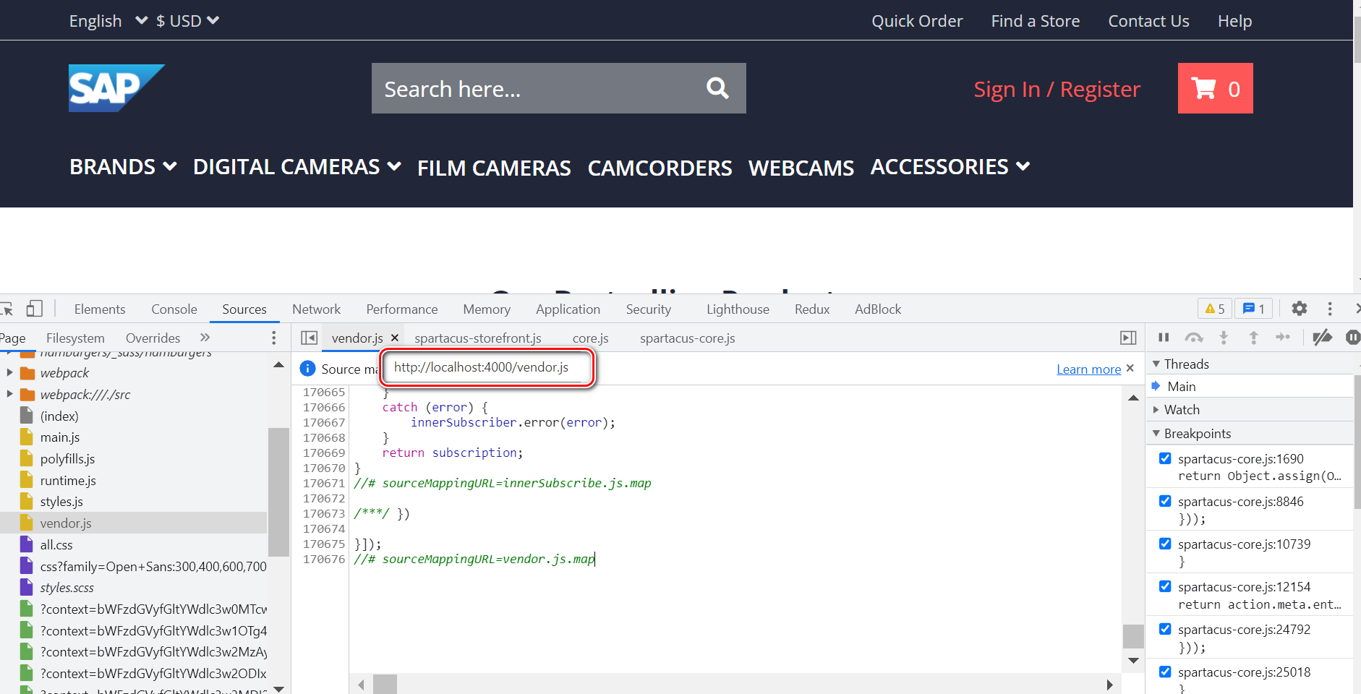Switch to the Console panel tab

click(174, 309)
